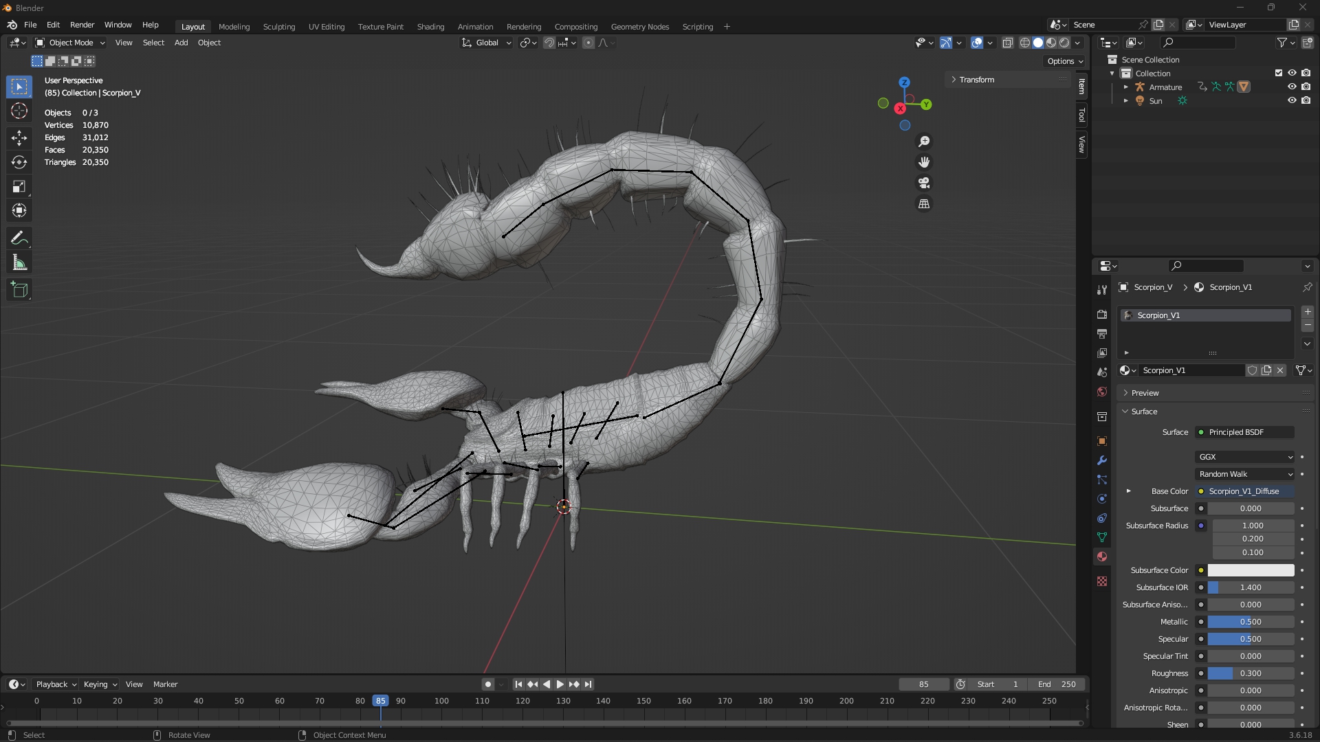The height and width of the screenshot is (742, 1320).
Task: Choose the Annotate pencil tool
Action: pos(19,238)
